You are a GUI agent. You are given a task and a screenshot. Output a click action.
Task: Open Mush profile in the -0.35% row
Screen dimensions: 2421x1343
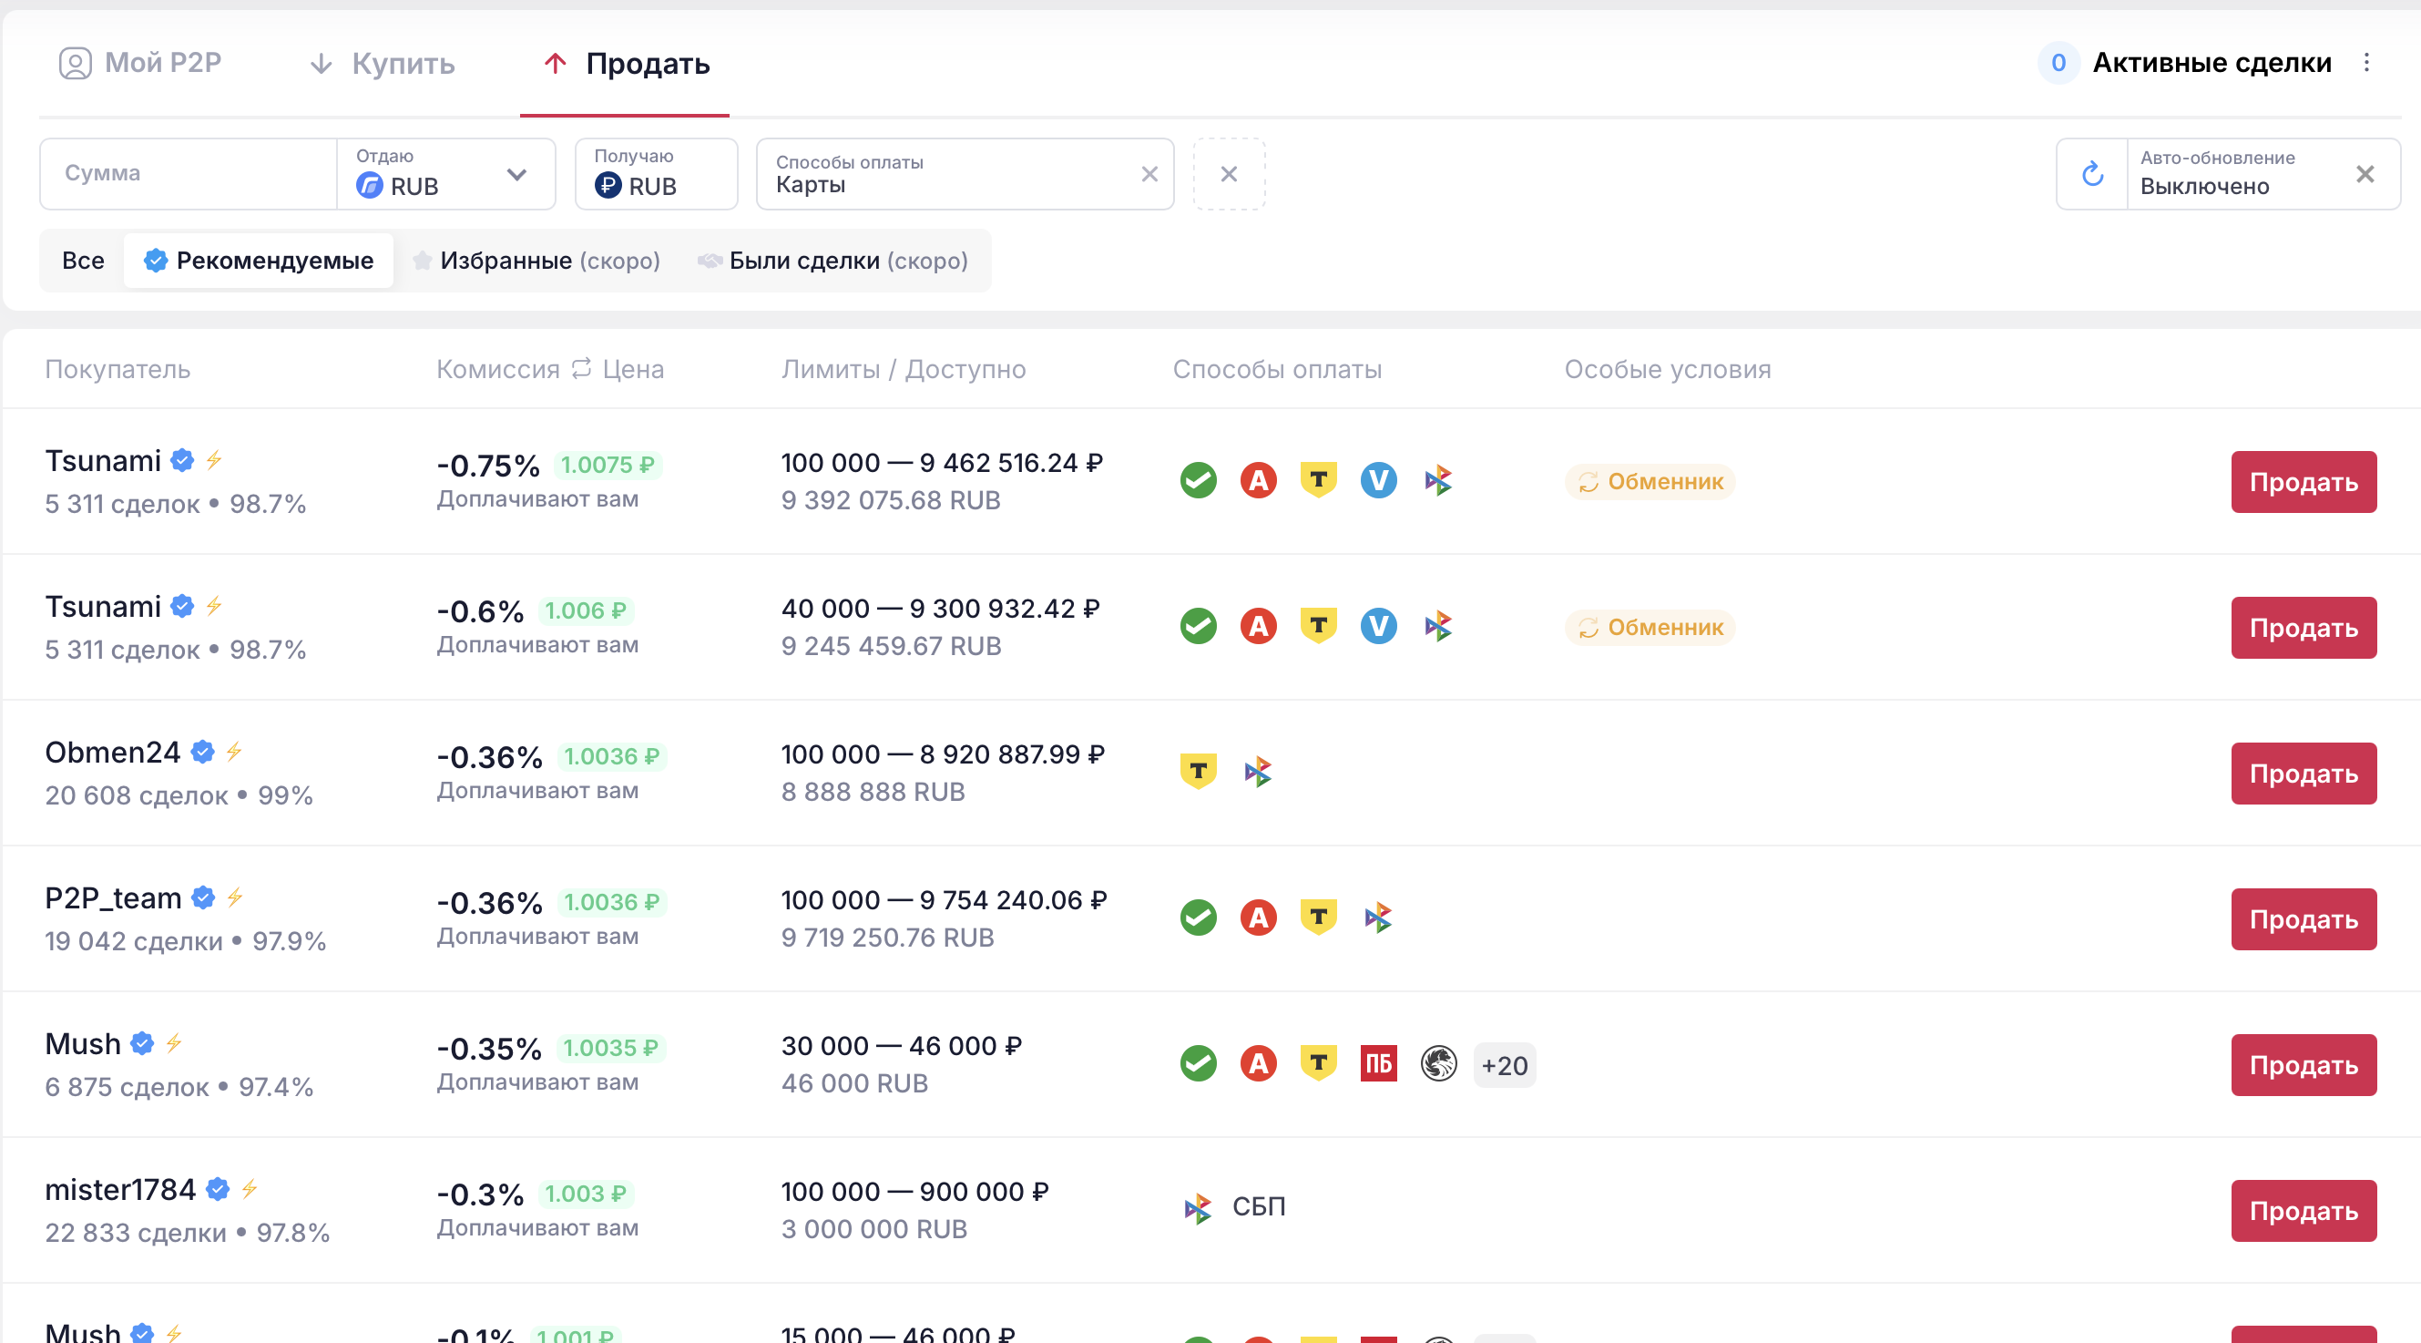(83, 1043)
